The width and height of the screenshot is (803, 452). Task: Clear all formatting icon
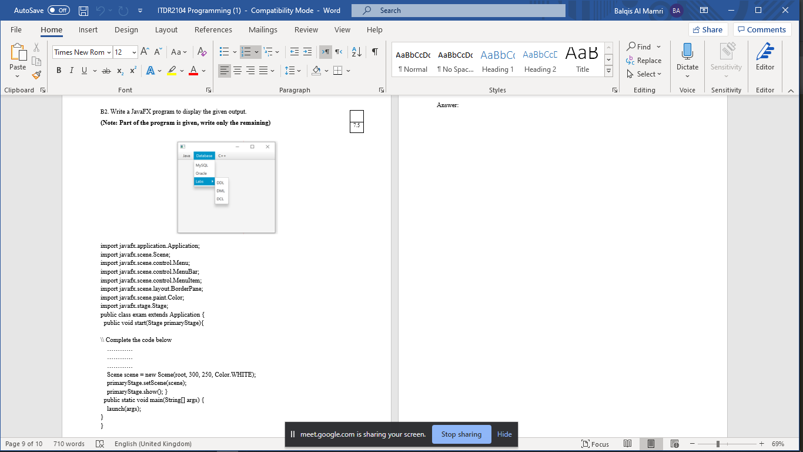pyautogui.click(x=202, y=52)
